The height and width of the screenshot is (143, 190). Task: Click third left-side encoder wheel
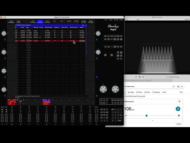(x=4, y=71)
